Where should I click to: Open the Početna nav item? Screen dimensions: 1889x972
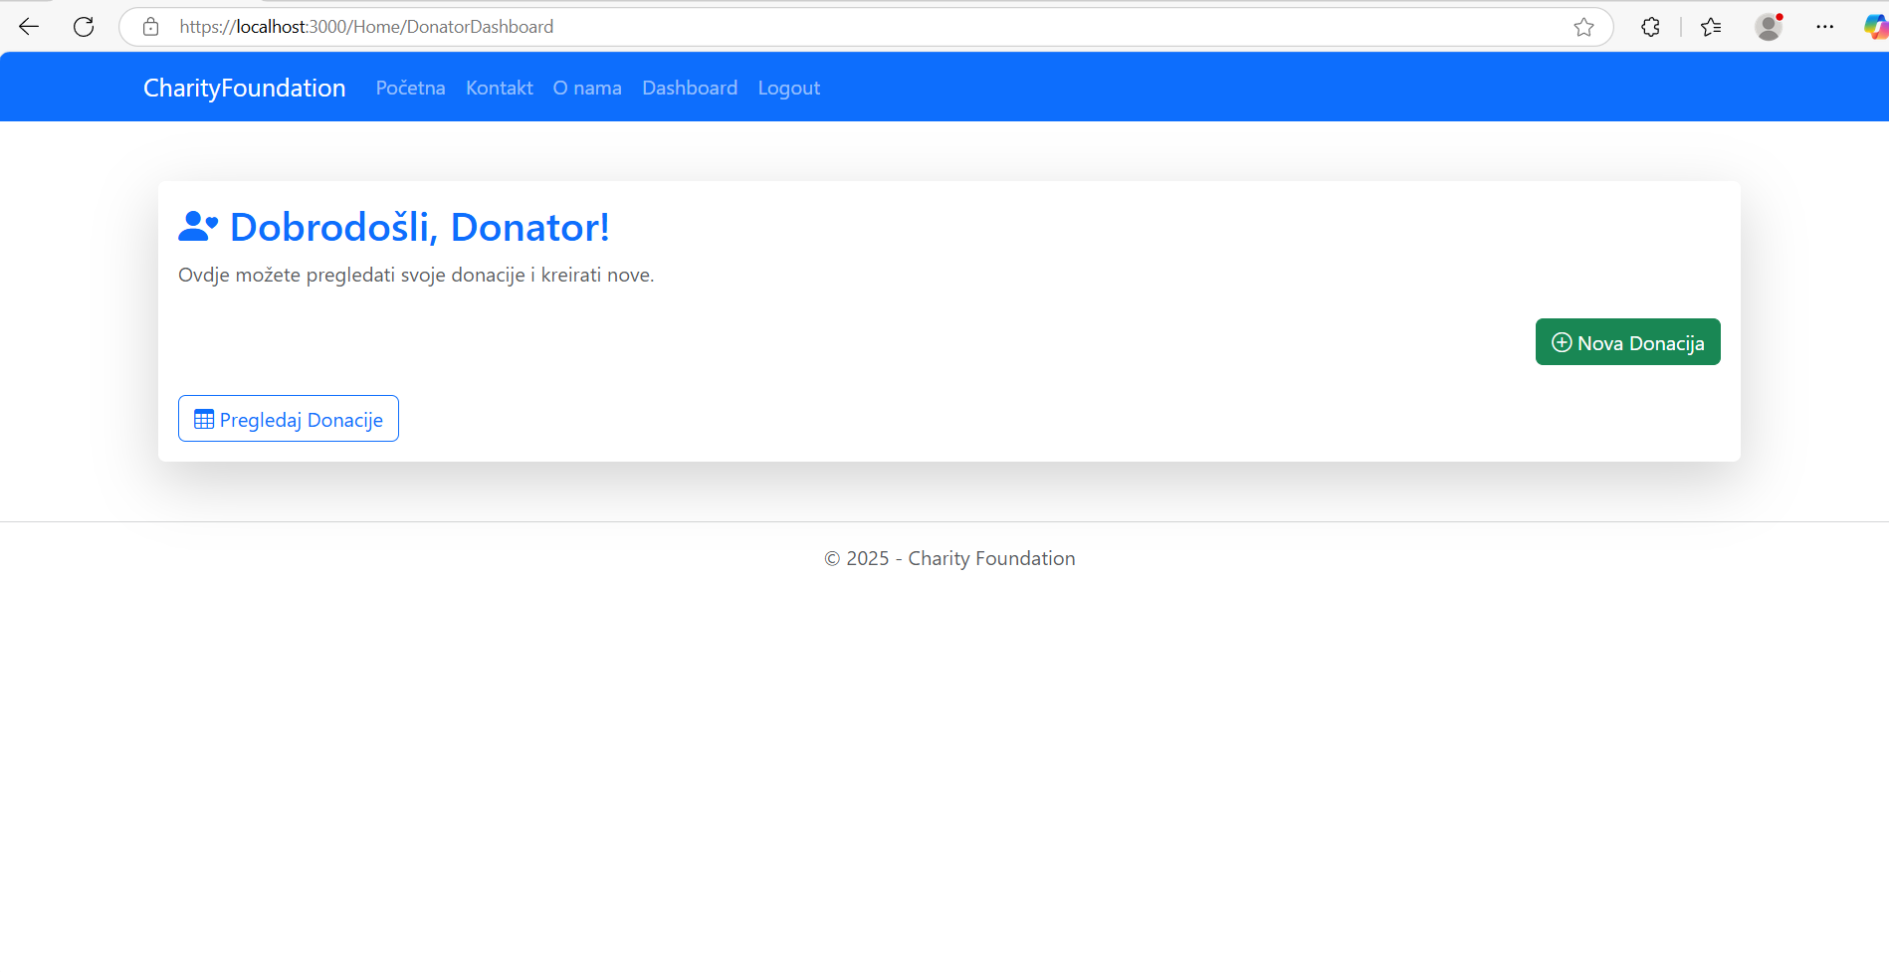[x=411, y=88]
